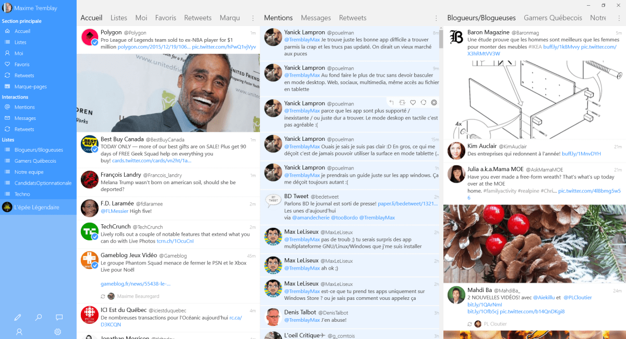
Task: Open the highlighted tweet's gear options
Action: point(434,102)
